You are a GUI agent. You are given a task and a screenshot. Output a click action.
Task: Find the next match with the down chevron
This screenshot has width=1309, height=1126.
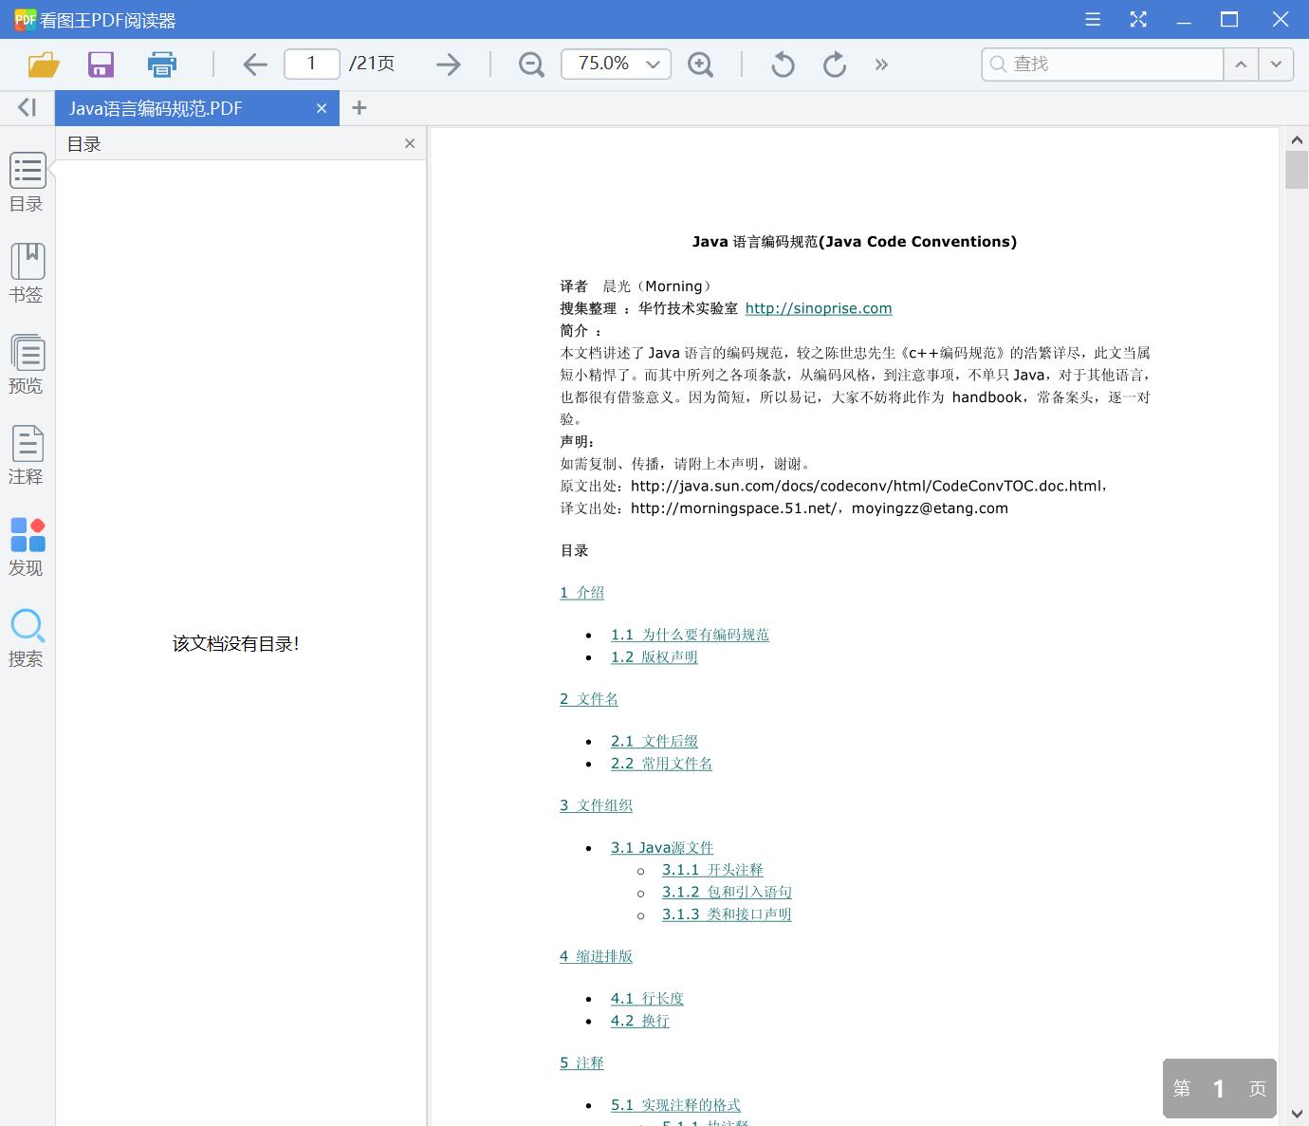(x=1276, y=64)
